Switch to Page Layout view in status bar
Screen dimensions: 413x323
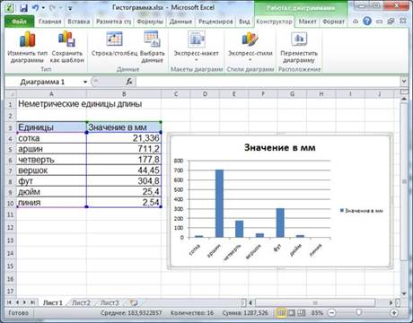[x=291, y=313]
